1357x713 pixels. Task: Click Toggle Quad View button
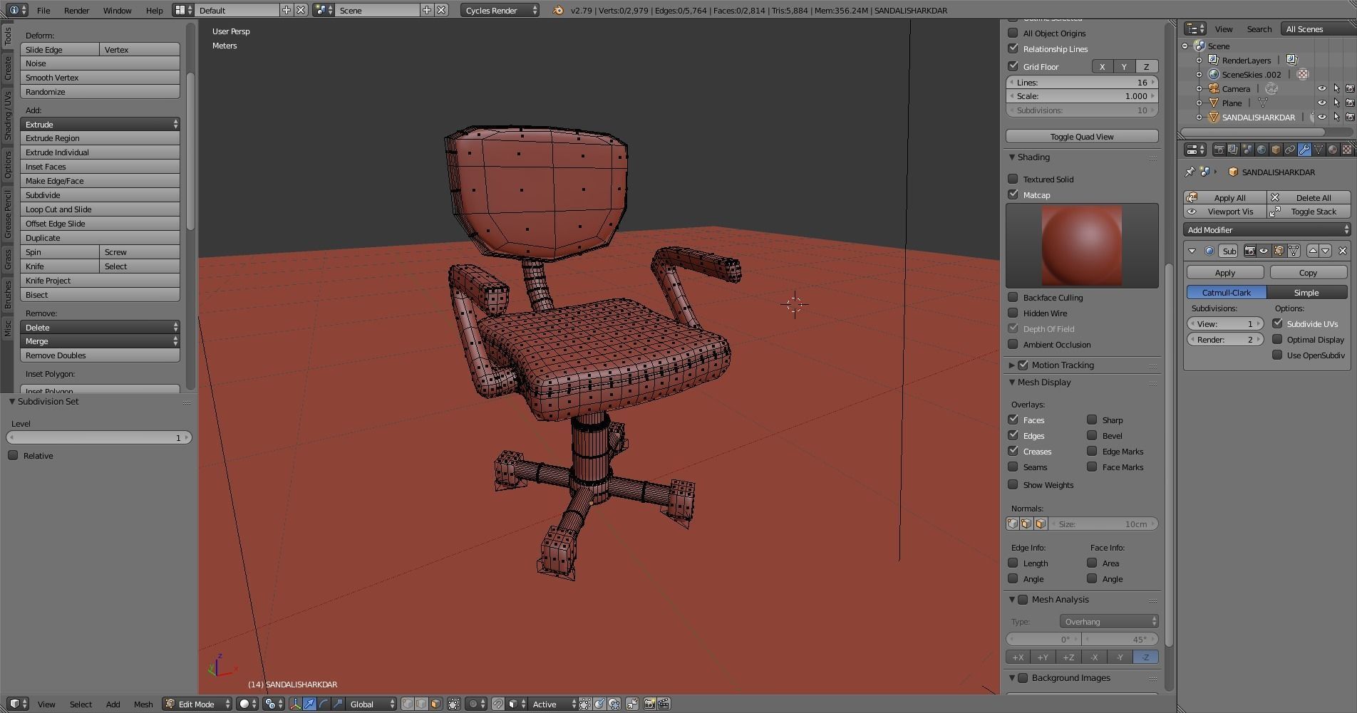1082,136
